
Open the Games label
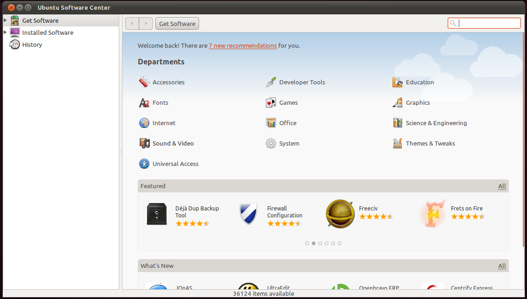coord(289,103)
